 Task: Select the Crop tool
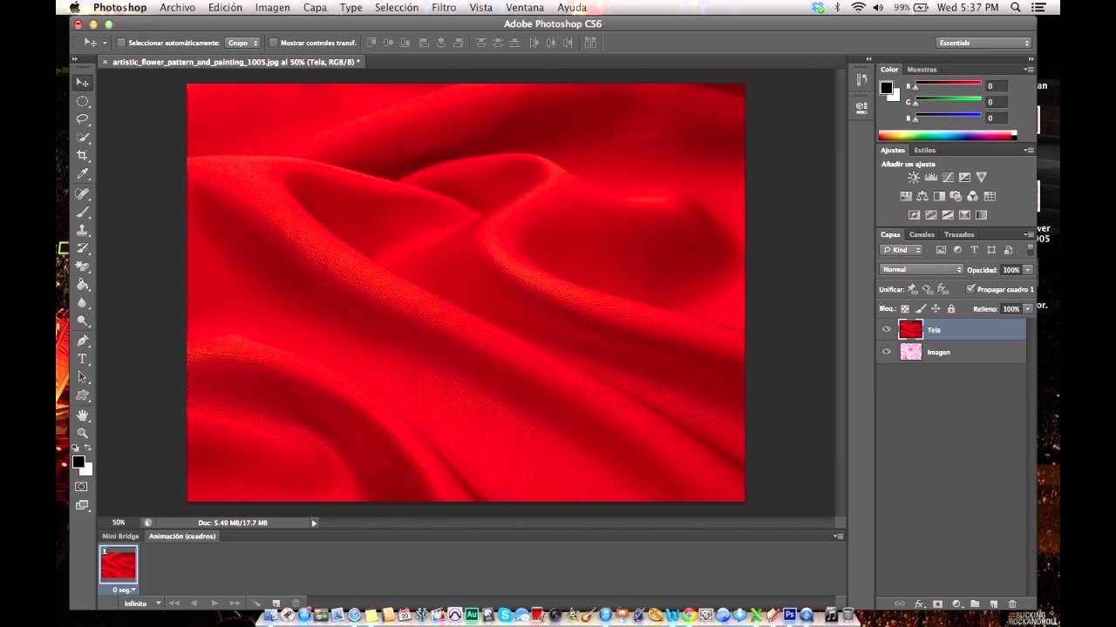pos(83,156)
